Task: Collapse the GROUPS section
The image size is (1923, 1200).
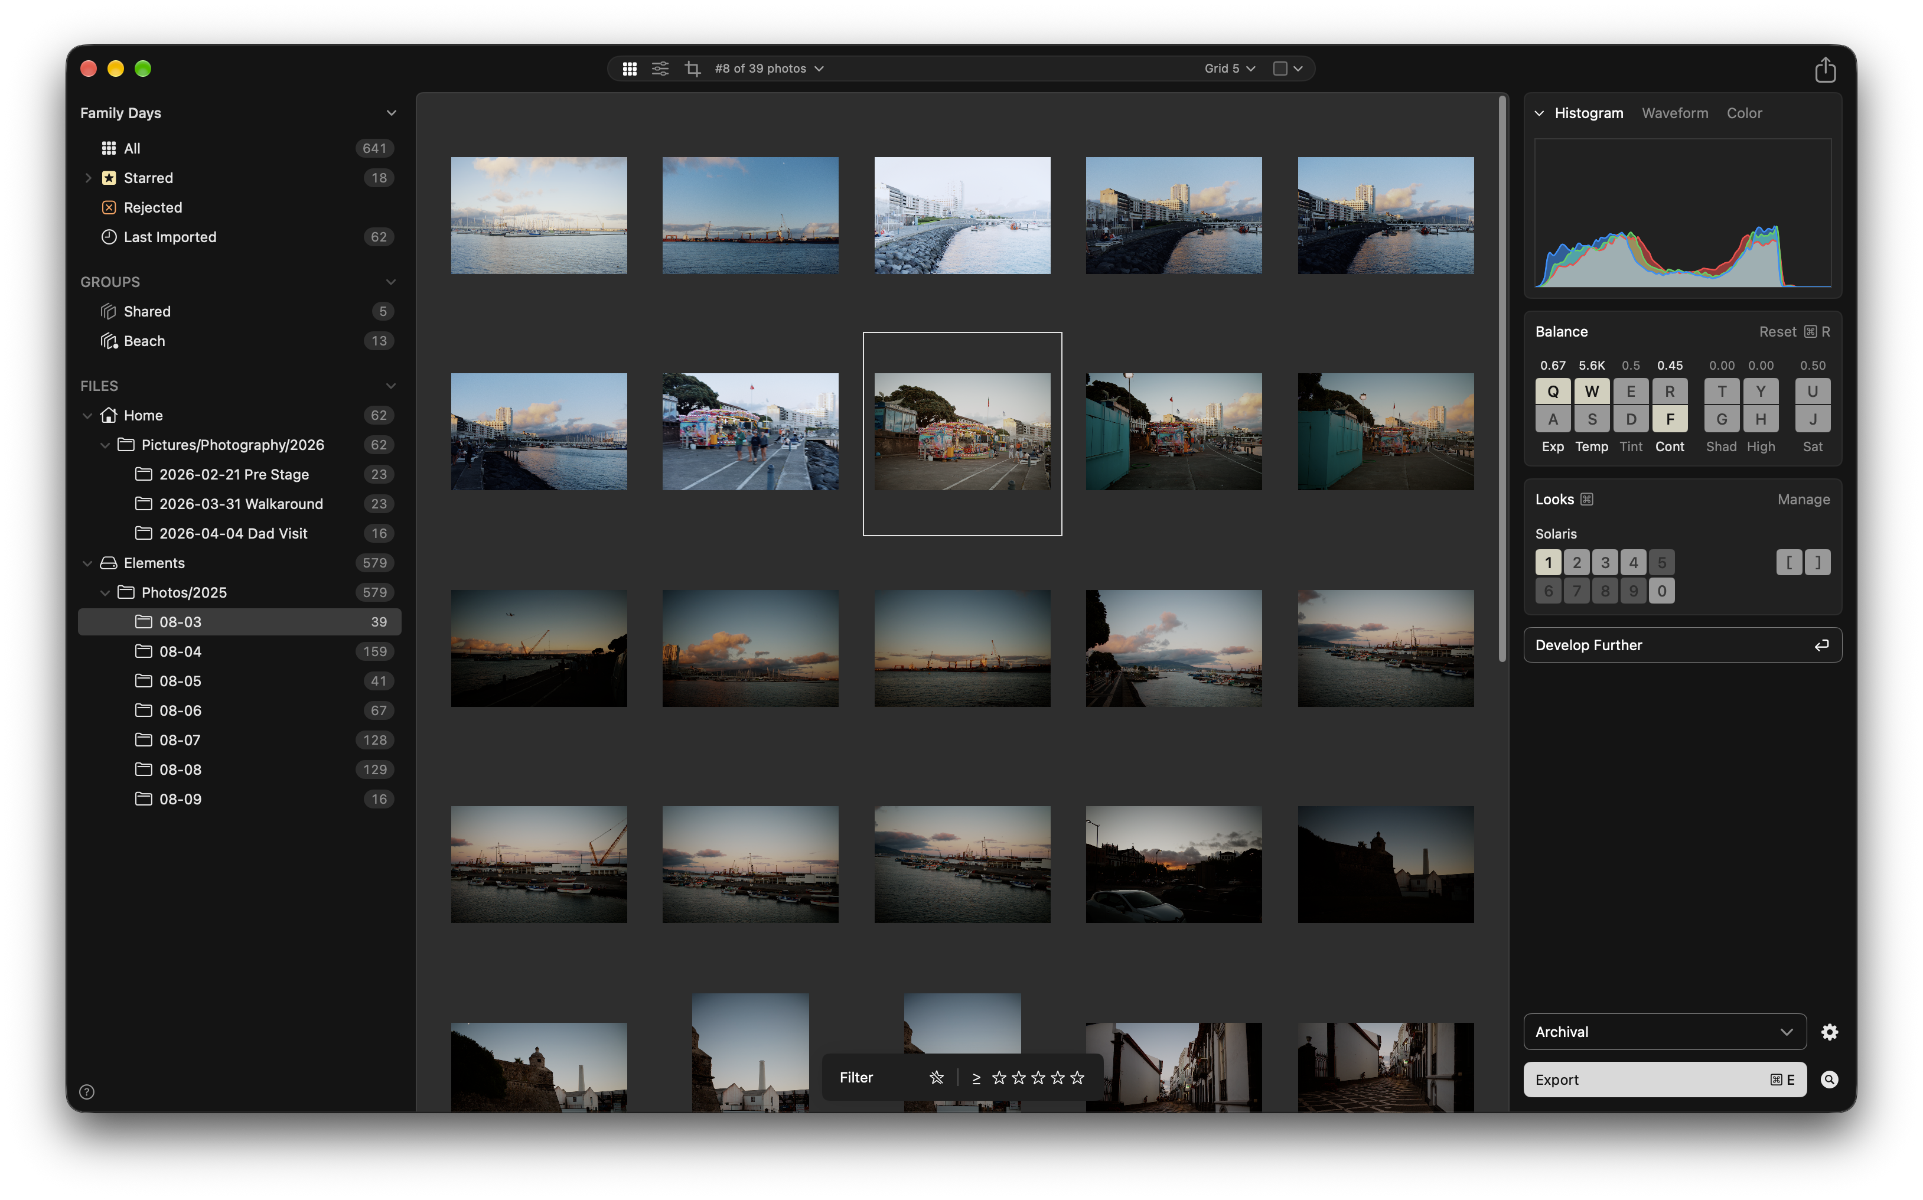Action: click(390, 282)
